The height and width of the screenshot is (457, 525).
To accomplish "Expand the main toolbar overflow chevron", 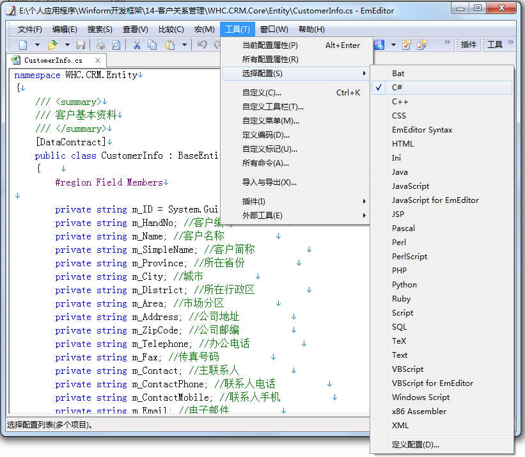I will pyautogui.click(x=448, y=42).
